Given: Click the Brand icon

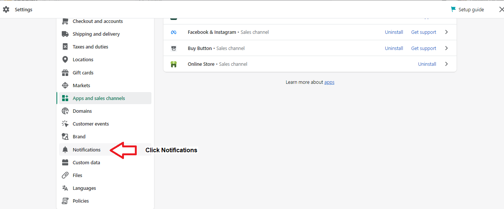Looking at the screenshot, I should 65,136.
